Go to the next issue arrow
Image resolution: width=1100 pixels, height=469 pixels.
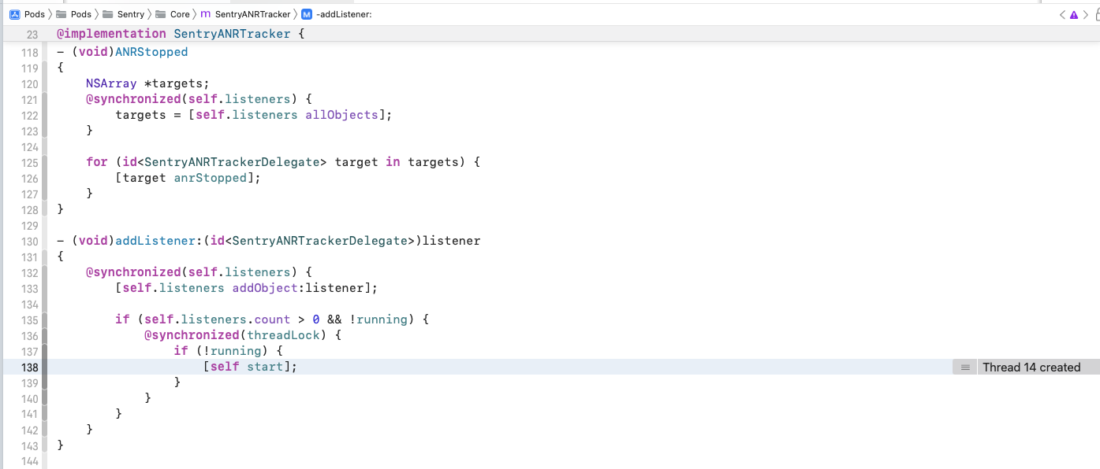coord(1087,14)
